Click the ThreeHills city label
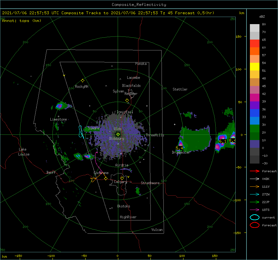Image resolution: width=278 pixels, height=260 pixels. pos(155,135)
